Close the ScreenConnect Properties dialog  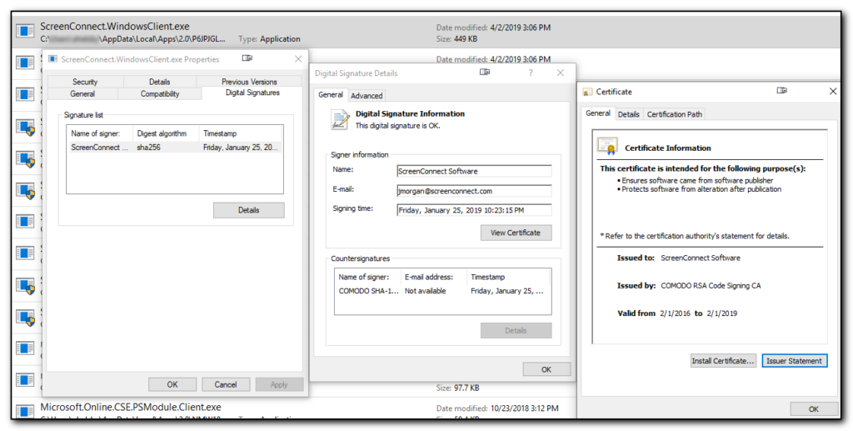298,58
